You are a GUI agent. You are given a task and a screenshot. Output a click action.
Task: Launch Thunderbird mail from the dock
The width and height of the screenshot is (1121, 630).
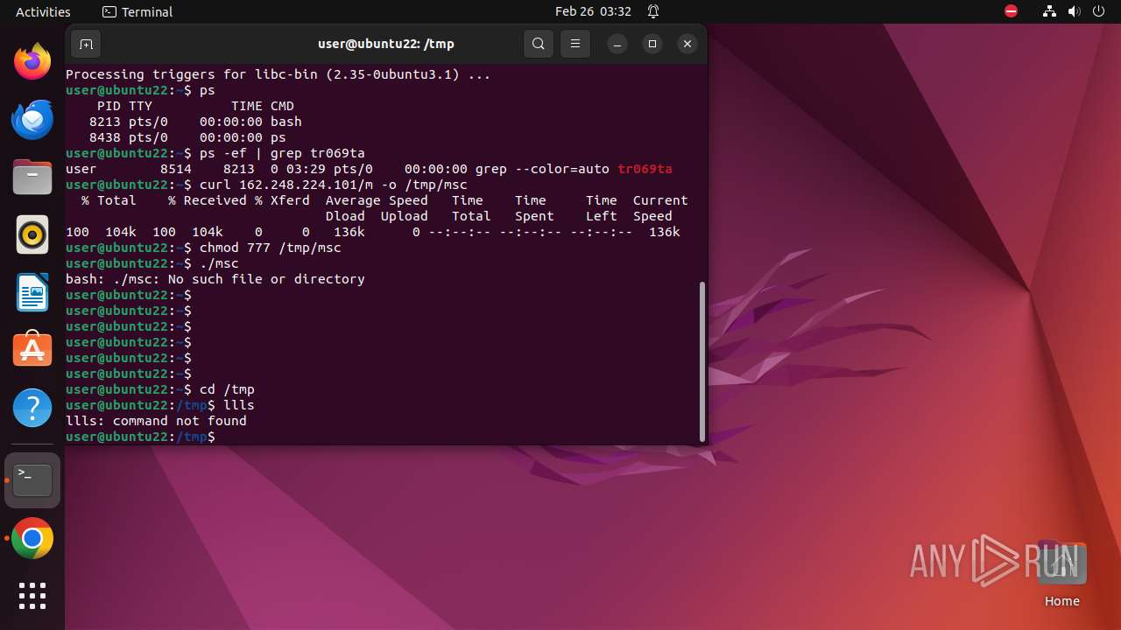(x=32, y=119)
